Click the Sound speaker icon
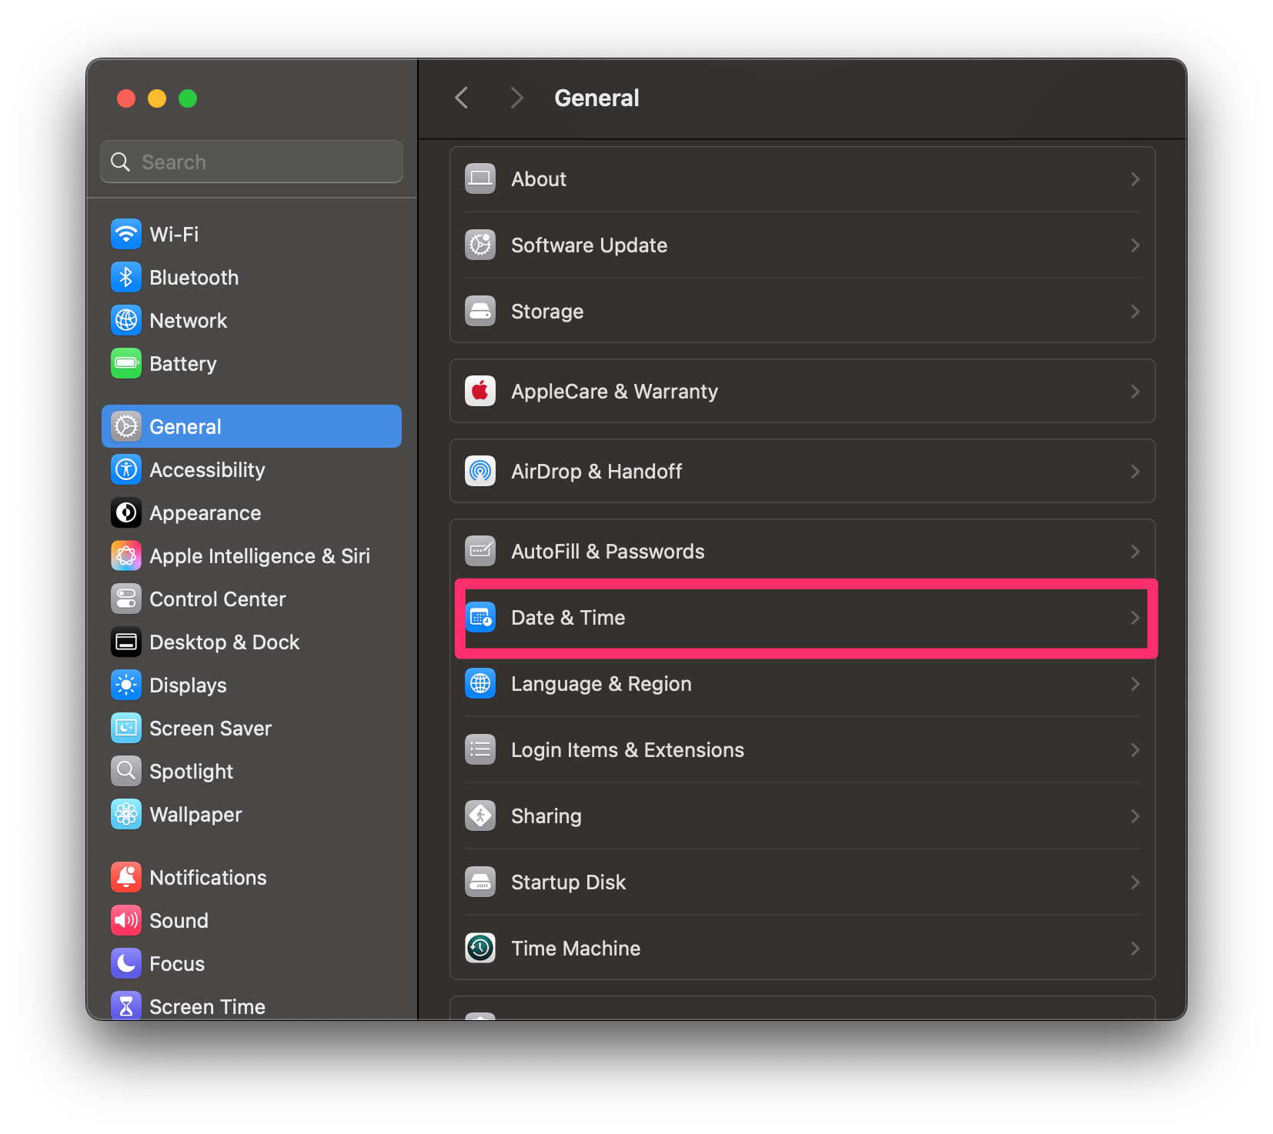Screen dimensions: 1273x1134 coord(126,920)
